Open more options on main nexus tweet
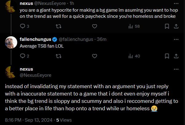 point(176,69)
